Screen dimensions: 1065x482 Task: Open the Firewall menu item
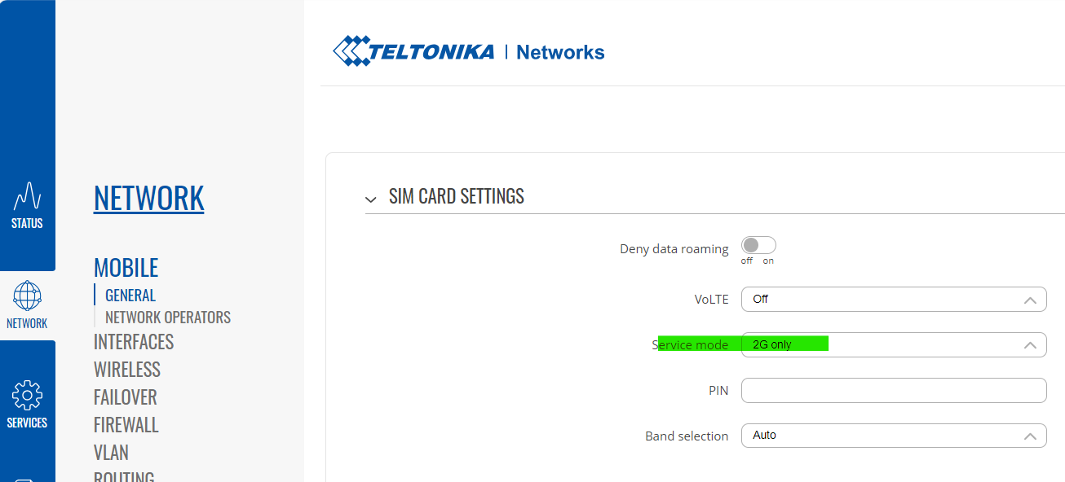click(126, 424)
